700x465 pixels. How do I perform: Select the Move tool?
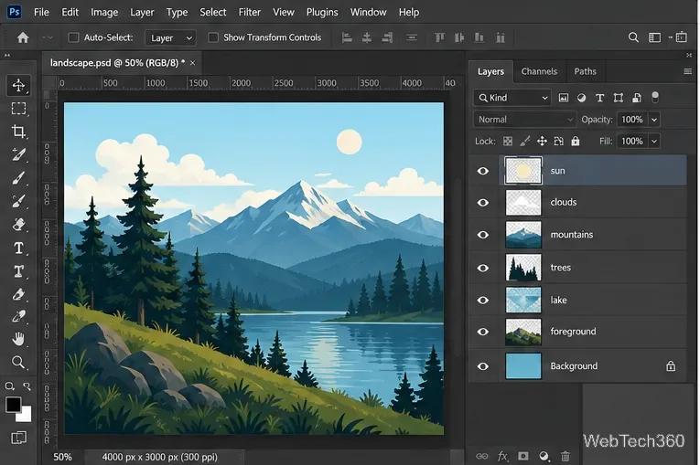[x=18, y=85]
